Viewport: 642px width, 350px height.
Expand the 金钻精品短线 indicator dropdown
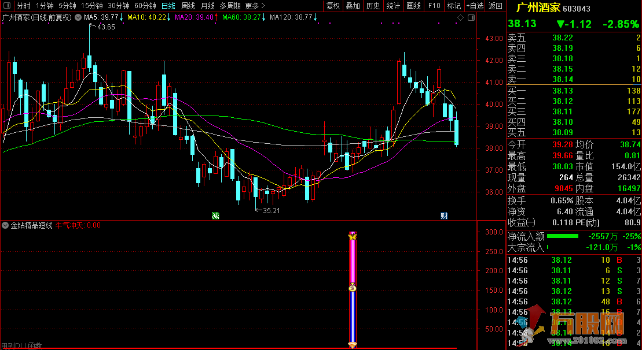5,225
